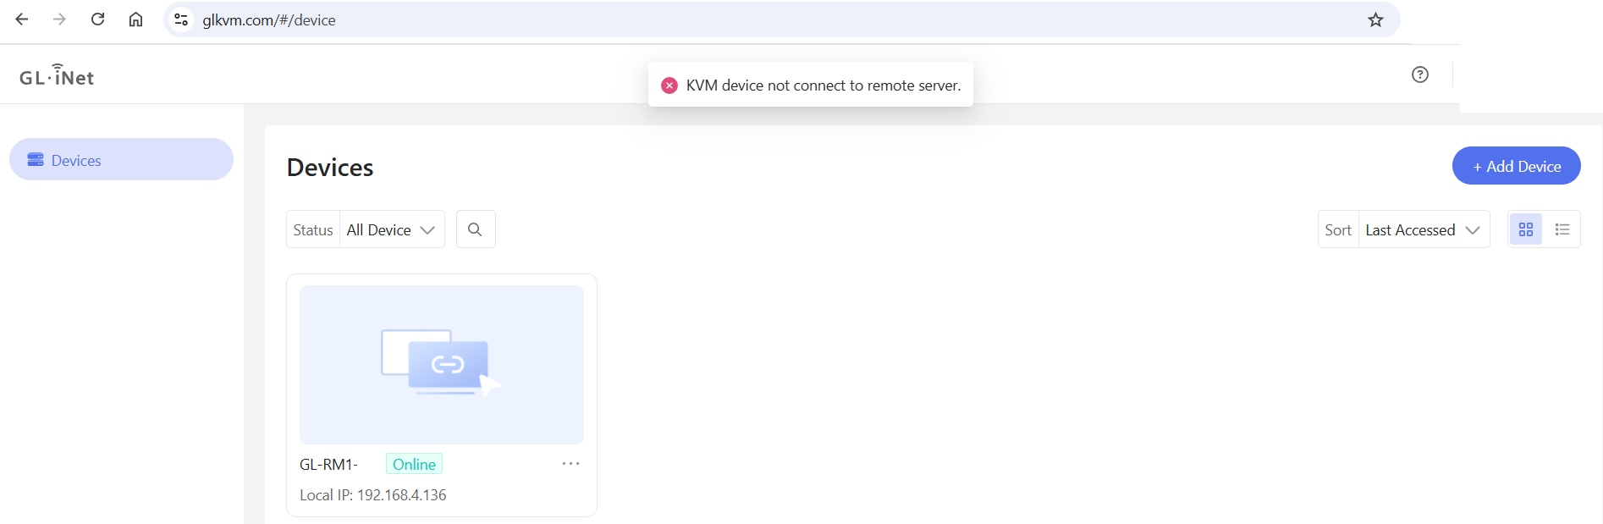The image size is (1603, 524).
Task: Click the site info icon in address bar
Action: coord(180,19)
